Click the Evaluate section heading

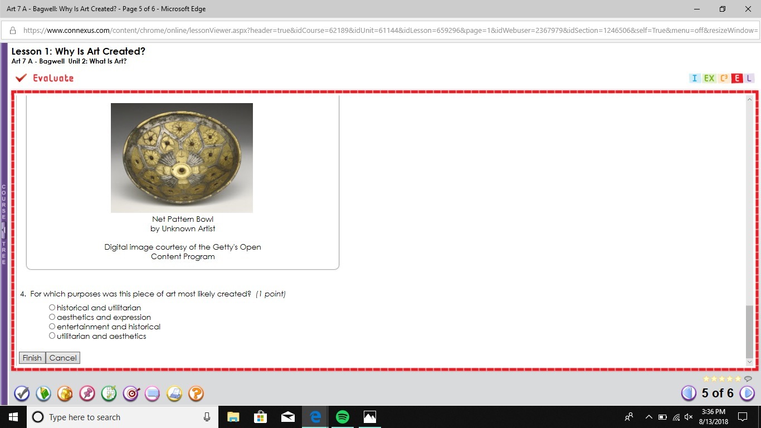coord(53,78)
